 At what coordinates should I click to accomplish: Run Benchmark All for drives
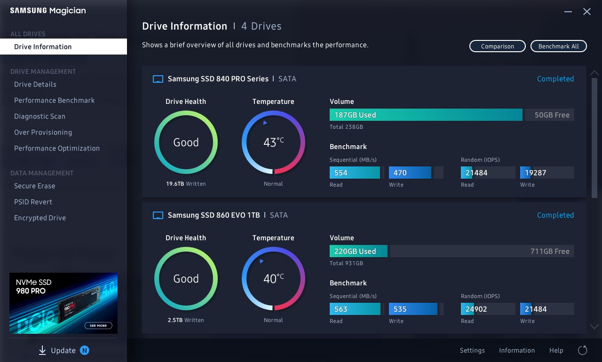[x=559, y=46]
